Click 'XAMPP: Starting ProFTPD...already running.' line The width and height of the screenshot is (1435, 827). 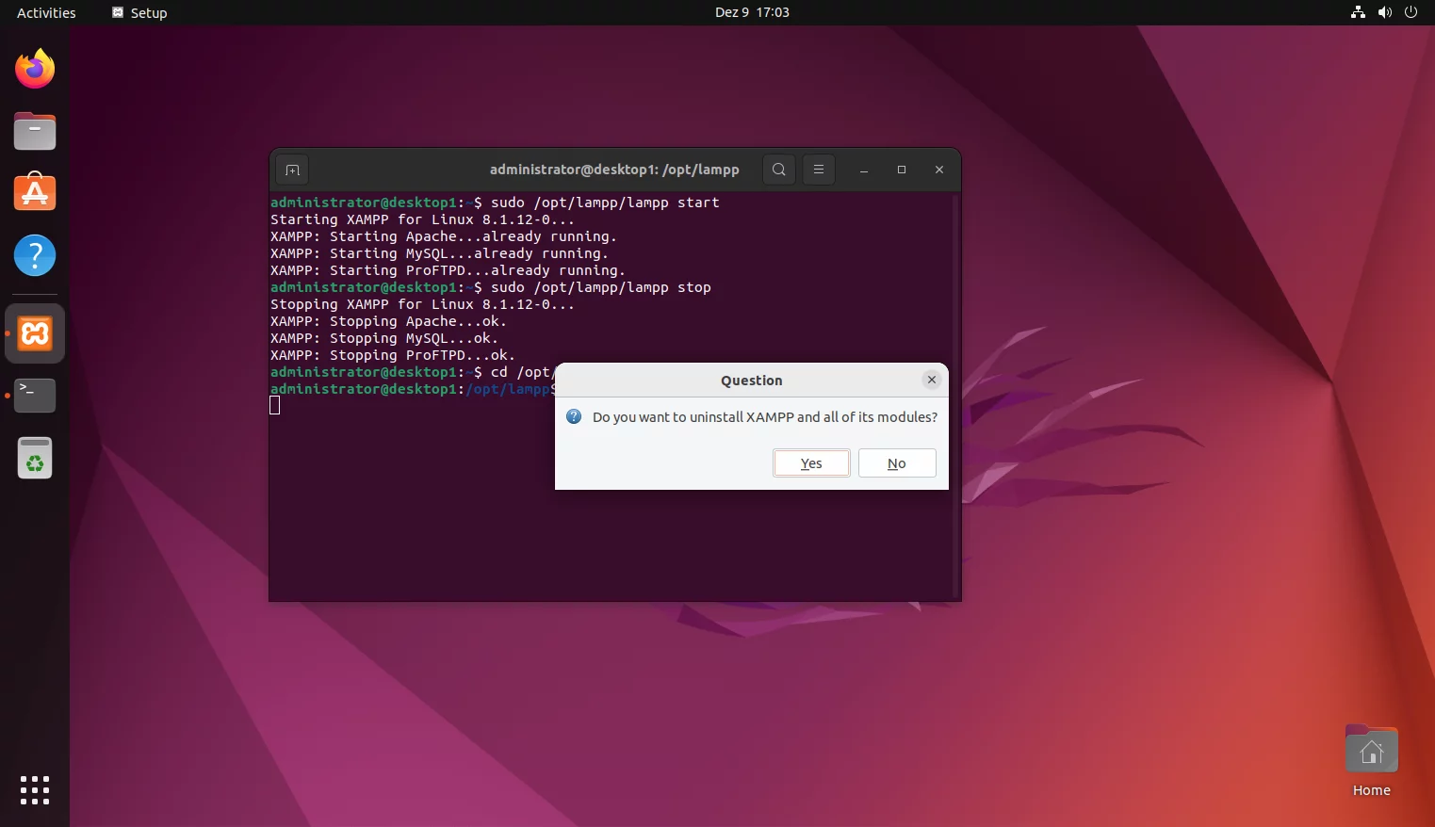448,270
